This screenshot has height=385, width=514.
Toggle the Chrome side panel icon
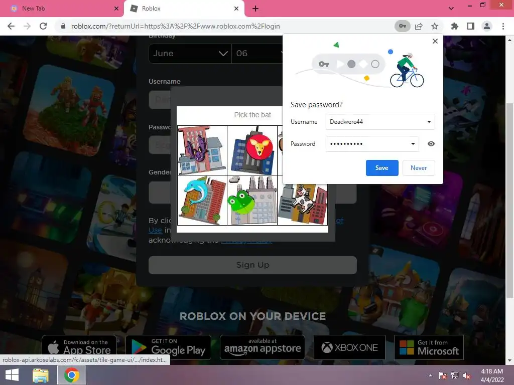471,26
